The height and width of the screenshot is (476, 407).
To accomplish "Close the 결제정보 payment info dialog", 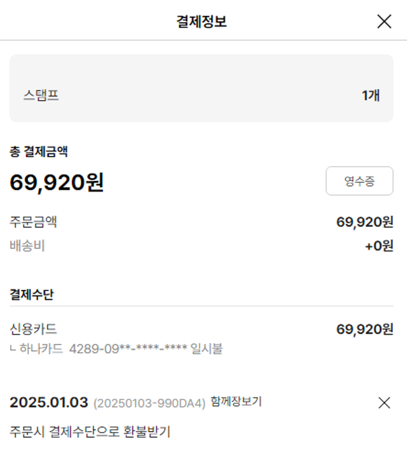I will [x=384, y=21].
